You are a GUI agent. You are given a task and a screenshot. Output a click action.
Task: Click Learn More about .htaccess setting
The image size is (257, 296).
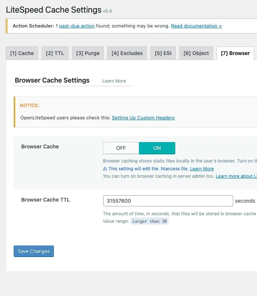point(202,169)
